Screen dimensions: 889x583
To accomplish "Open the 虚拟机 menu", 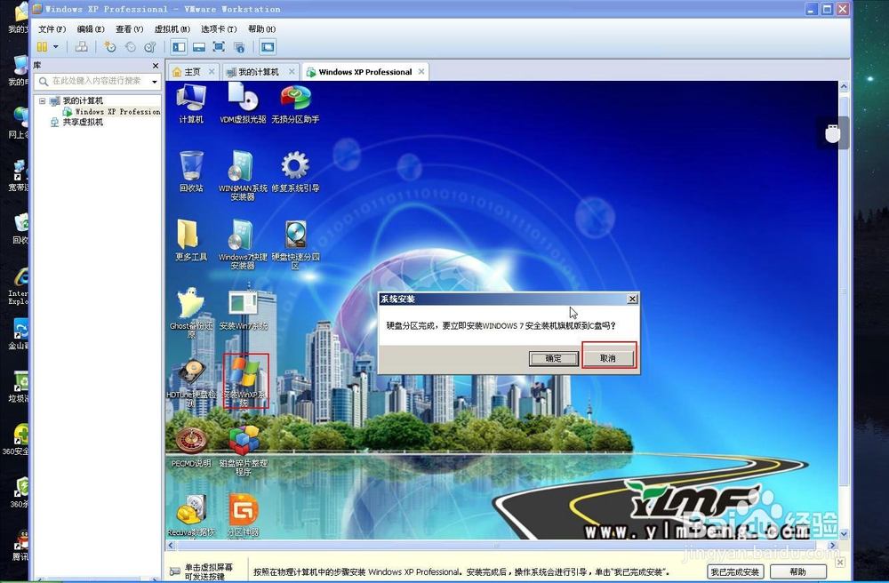I will (x=172, y=29).
